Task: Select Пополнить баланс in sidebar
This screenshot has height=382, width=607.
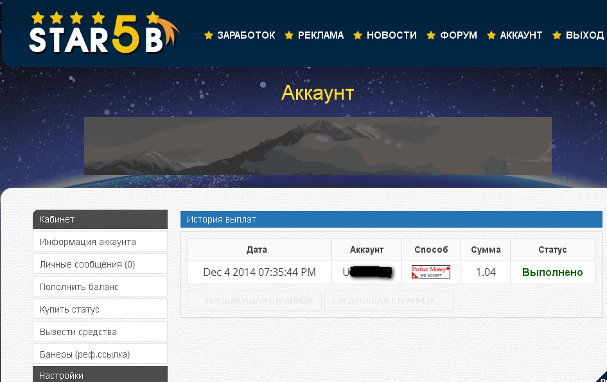Action: [x=79, y=287]
